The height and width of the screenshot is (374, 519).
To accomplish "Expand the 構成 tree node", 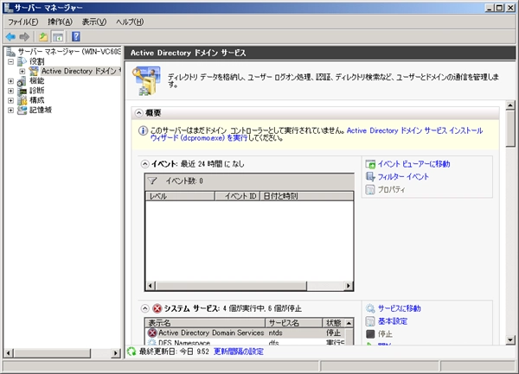I will 10,100.
